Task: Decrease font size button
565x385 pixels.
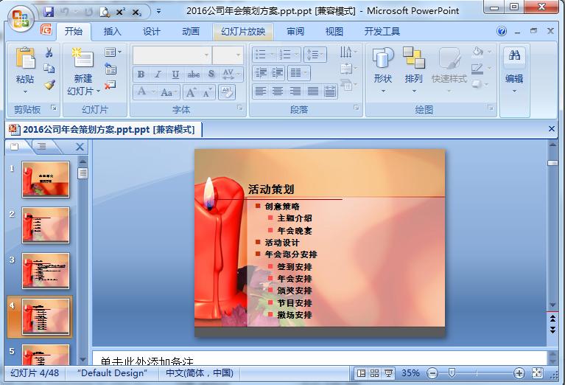Action: [x=208, y=91]
